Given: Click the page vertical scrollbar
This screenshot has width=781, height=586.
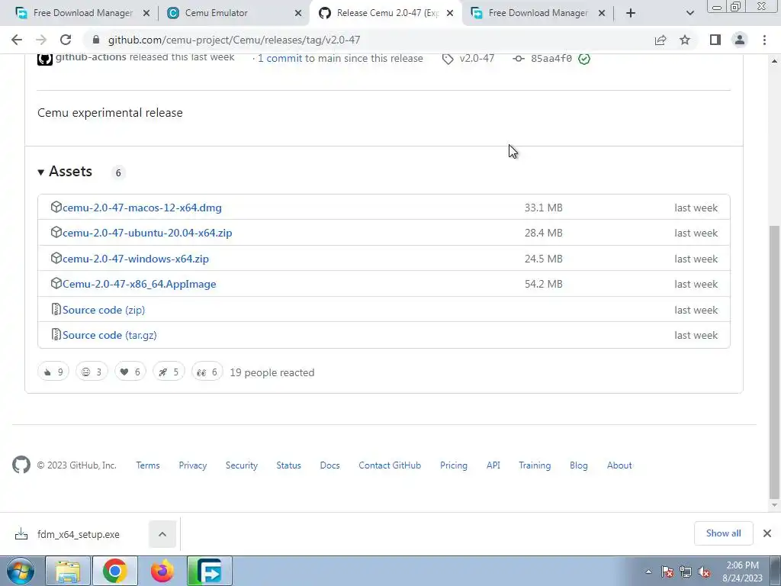Looking at the screenshot, I should tap(774, 361).
